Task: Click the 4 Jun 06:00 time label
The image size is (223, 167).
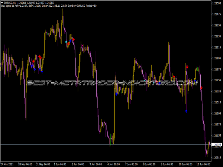Action: 113,164
